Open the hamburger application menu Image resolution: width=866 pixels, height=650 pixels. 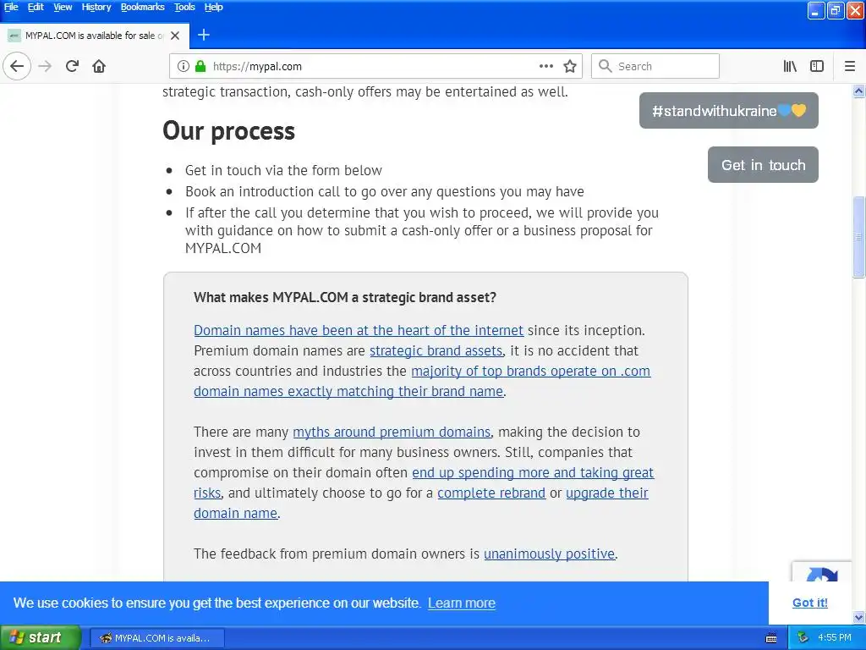click(x=850, y=66)
